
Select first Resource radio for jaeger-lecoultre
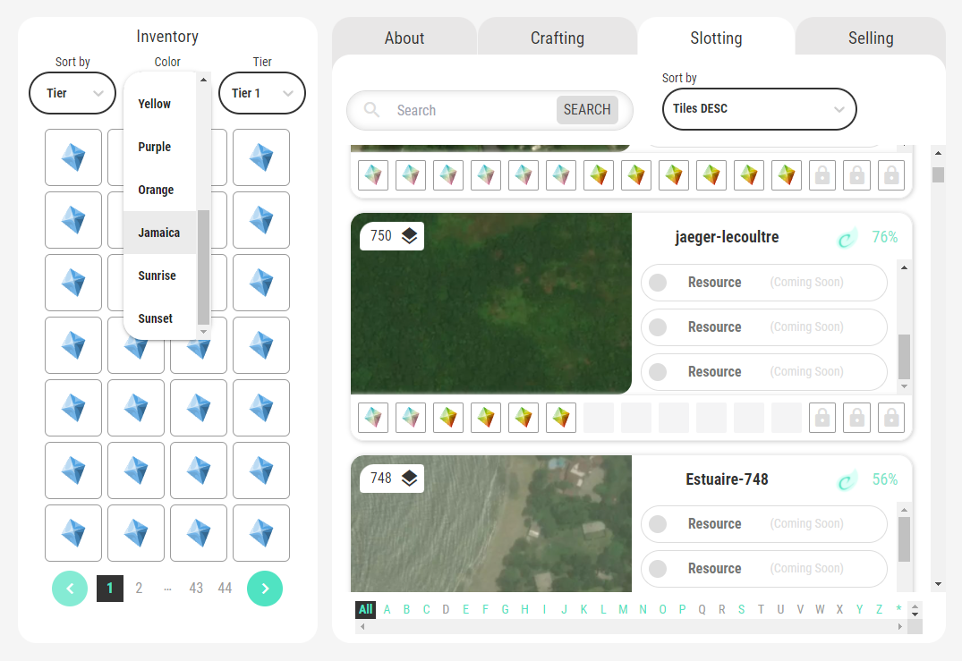click(x=658, y=283)
